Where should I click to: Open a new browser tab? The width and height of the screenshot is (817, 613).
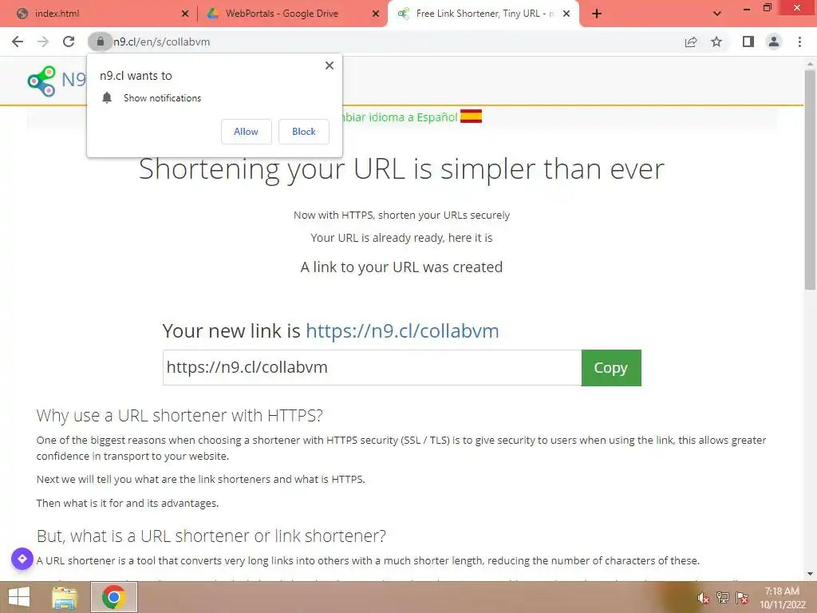coord(597,14)
